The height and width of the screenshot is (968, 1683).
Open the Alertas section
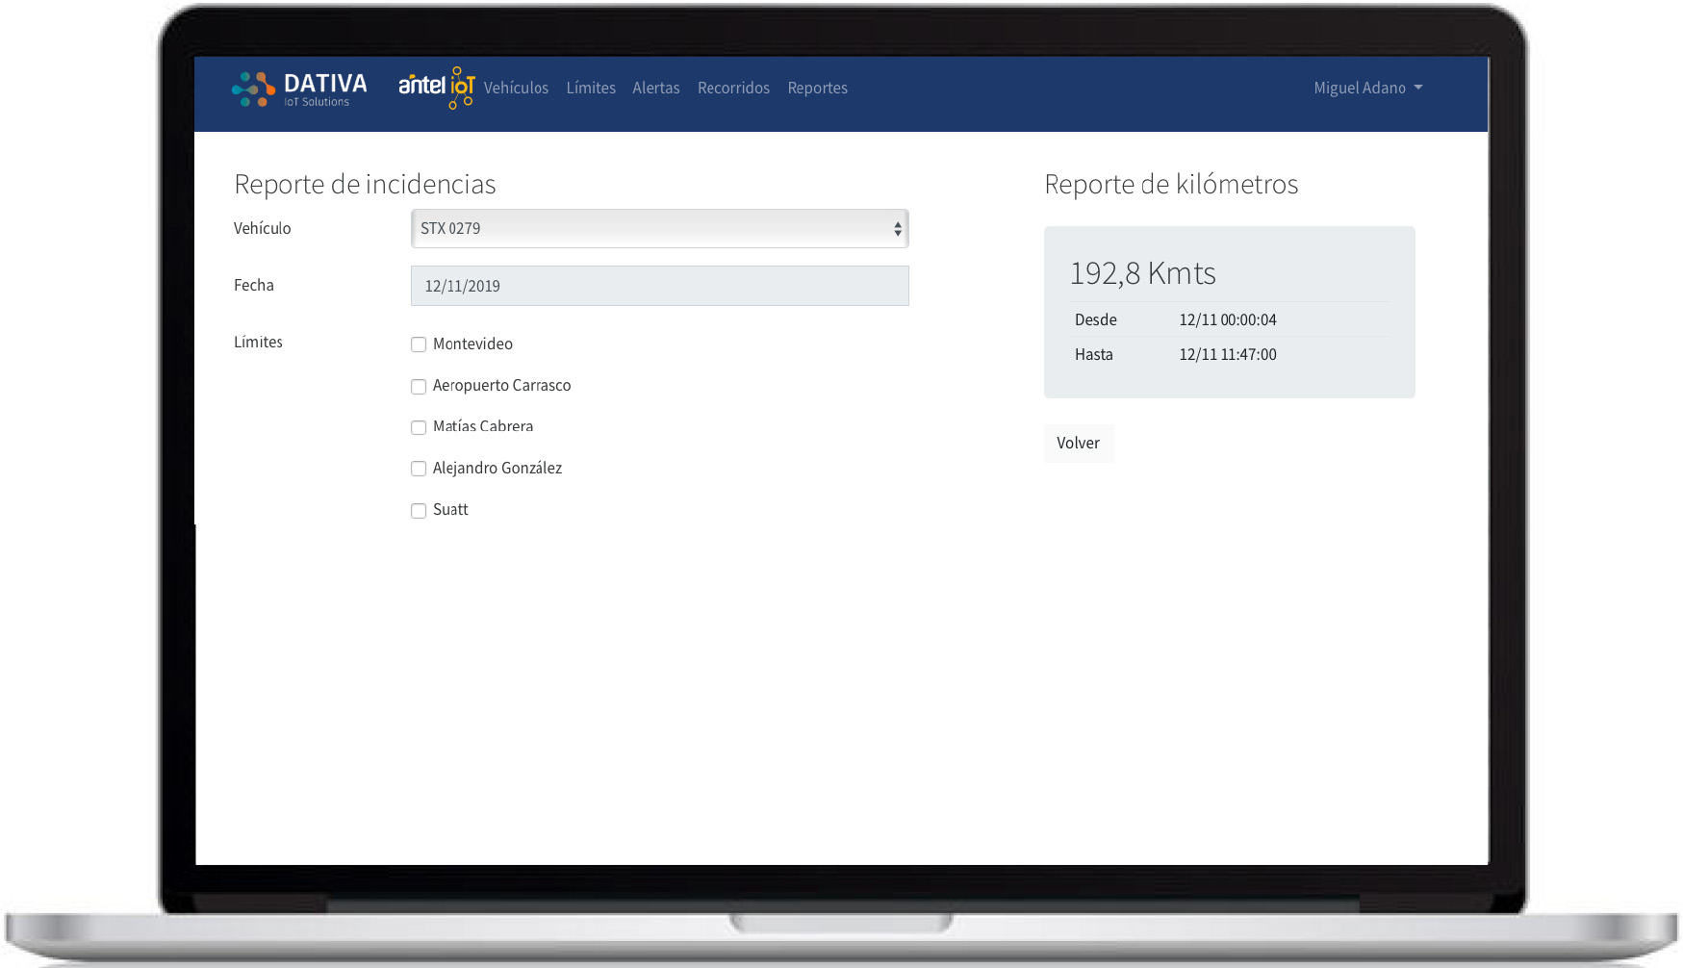click(x=656, y=88)
